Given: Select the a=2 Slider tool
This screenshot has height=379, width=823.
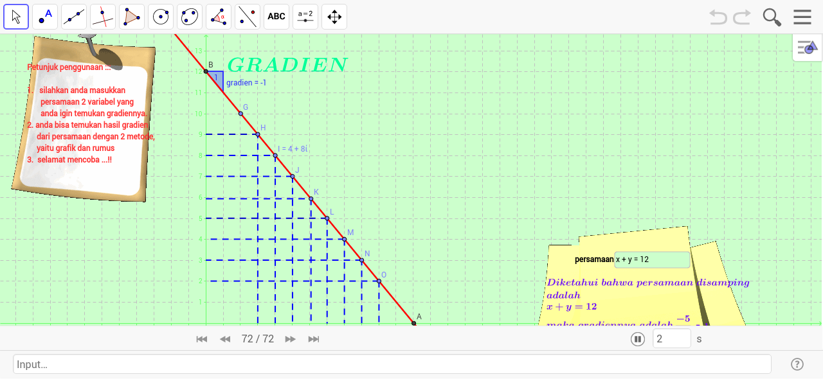Looking at the screenshot, I should [x=305, y=17].
